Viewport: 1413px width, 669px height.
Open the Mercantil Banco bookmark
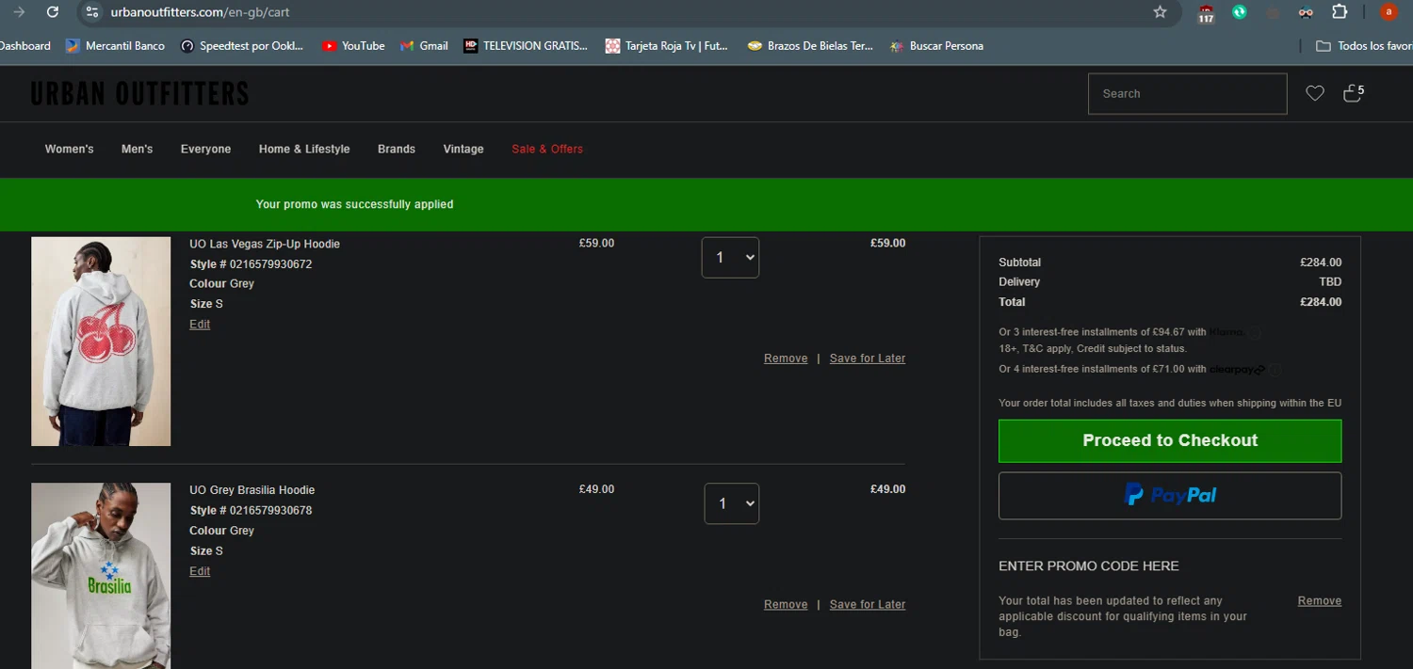coord(115,45)
